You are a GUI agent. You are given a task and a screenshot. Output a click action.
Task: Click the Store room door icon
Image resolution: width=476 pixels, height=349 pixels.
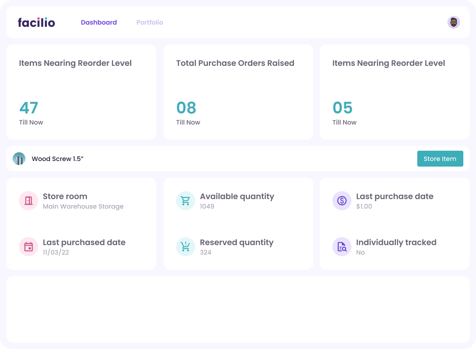click(x=29, y=201)
